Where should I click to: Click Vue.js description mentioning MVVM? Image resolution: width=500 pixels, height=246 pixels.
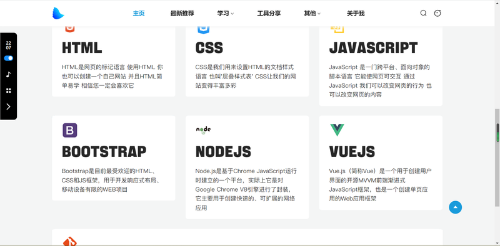click(381, 185)
